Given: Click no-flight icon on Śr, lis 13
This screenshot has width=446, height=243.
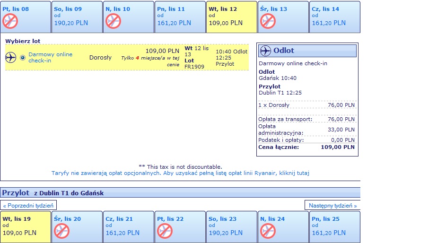Looking at the screenshot, I should pyautogui.click(x=268, y=21).
